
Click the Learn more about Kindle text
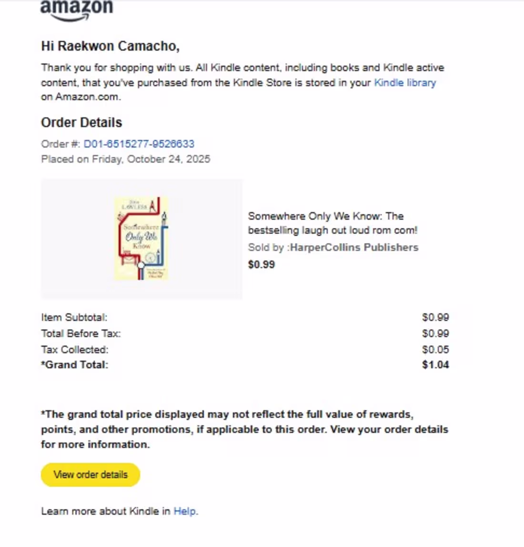(105, 511)
